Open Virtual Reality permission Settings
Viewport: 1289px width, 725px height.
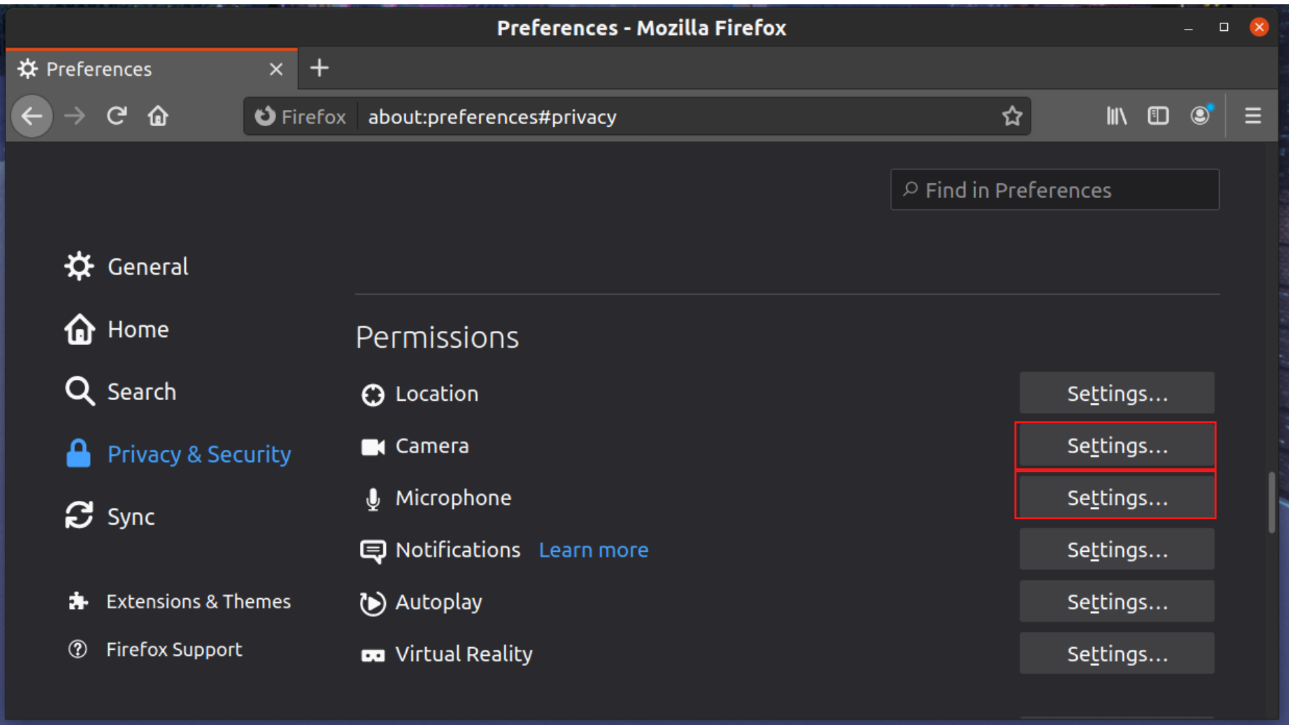pyautogui.click(x=1116, y=654)
